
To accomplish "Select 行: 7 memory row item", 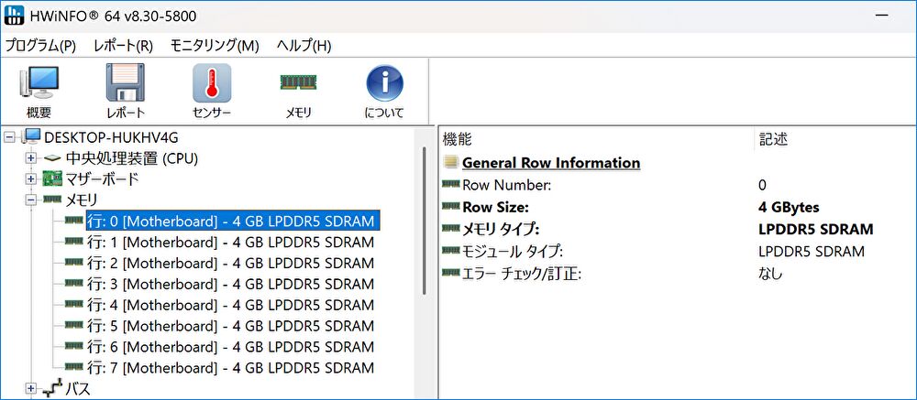I will point(229,368).
